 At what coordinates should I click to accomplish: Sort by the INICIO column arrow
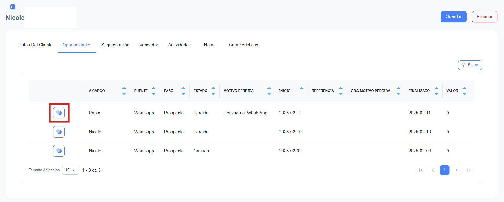pyautogui.click(x=301, y=88)
